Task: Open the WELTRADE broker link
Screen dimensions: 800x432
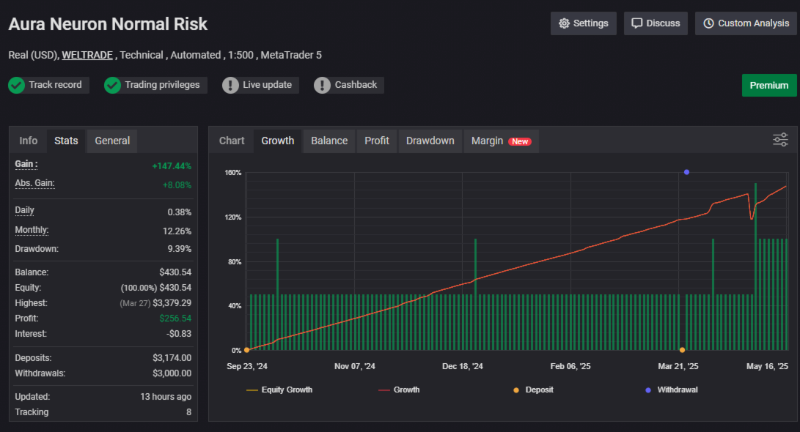Action: coord(87,55)
